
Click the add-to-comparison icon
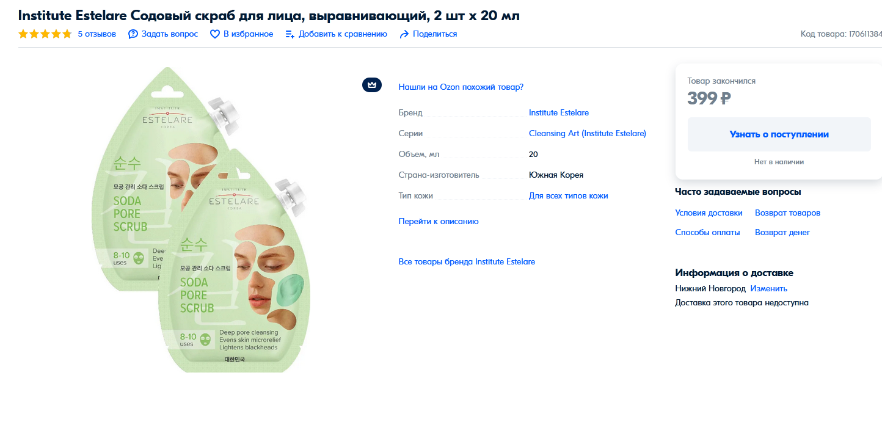pyautogui.click(x=290, y=34)
